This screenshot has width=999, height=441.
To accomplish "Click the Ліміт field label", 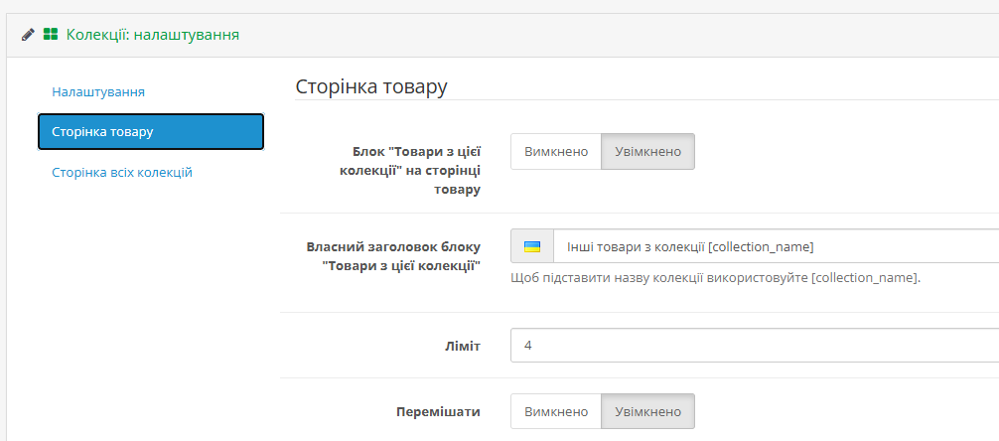I will (463, 346).
